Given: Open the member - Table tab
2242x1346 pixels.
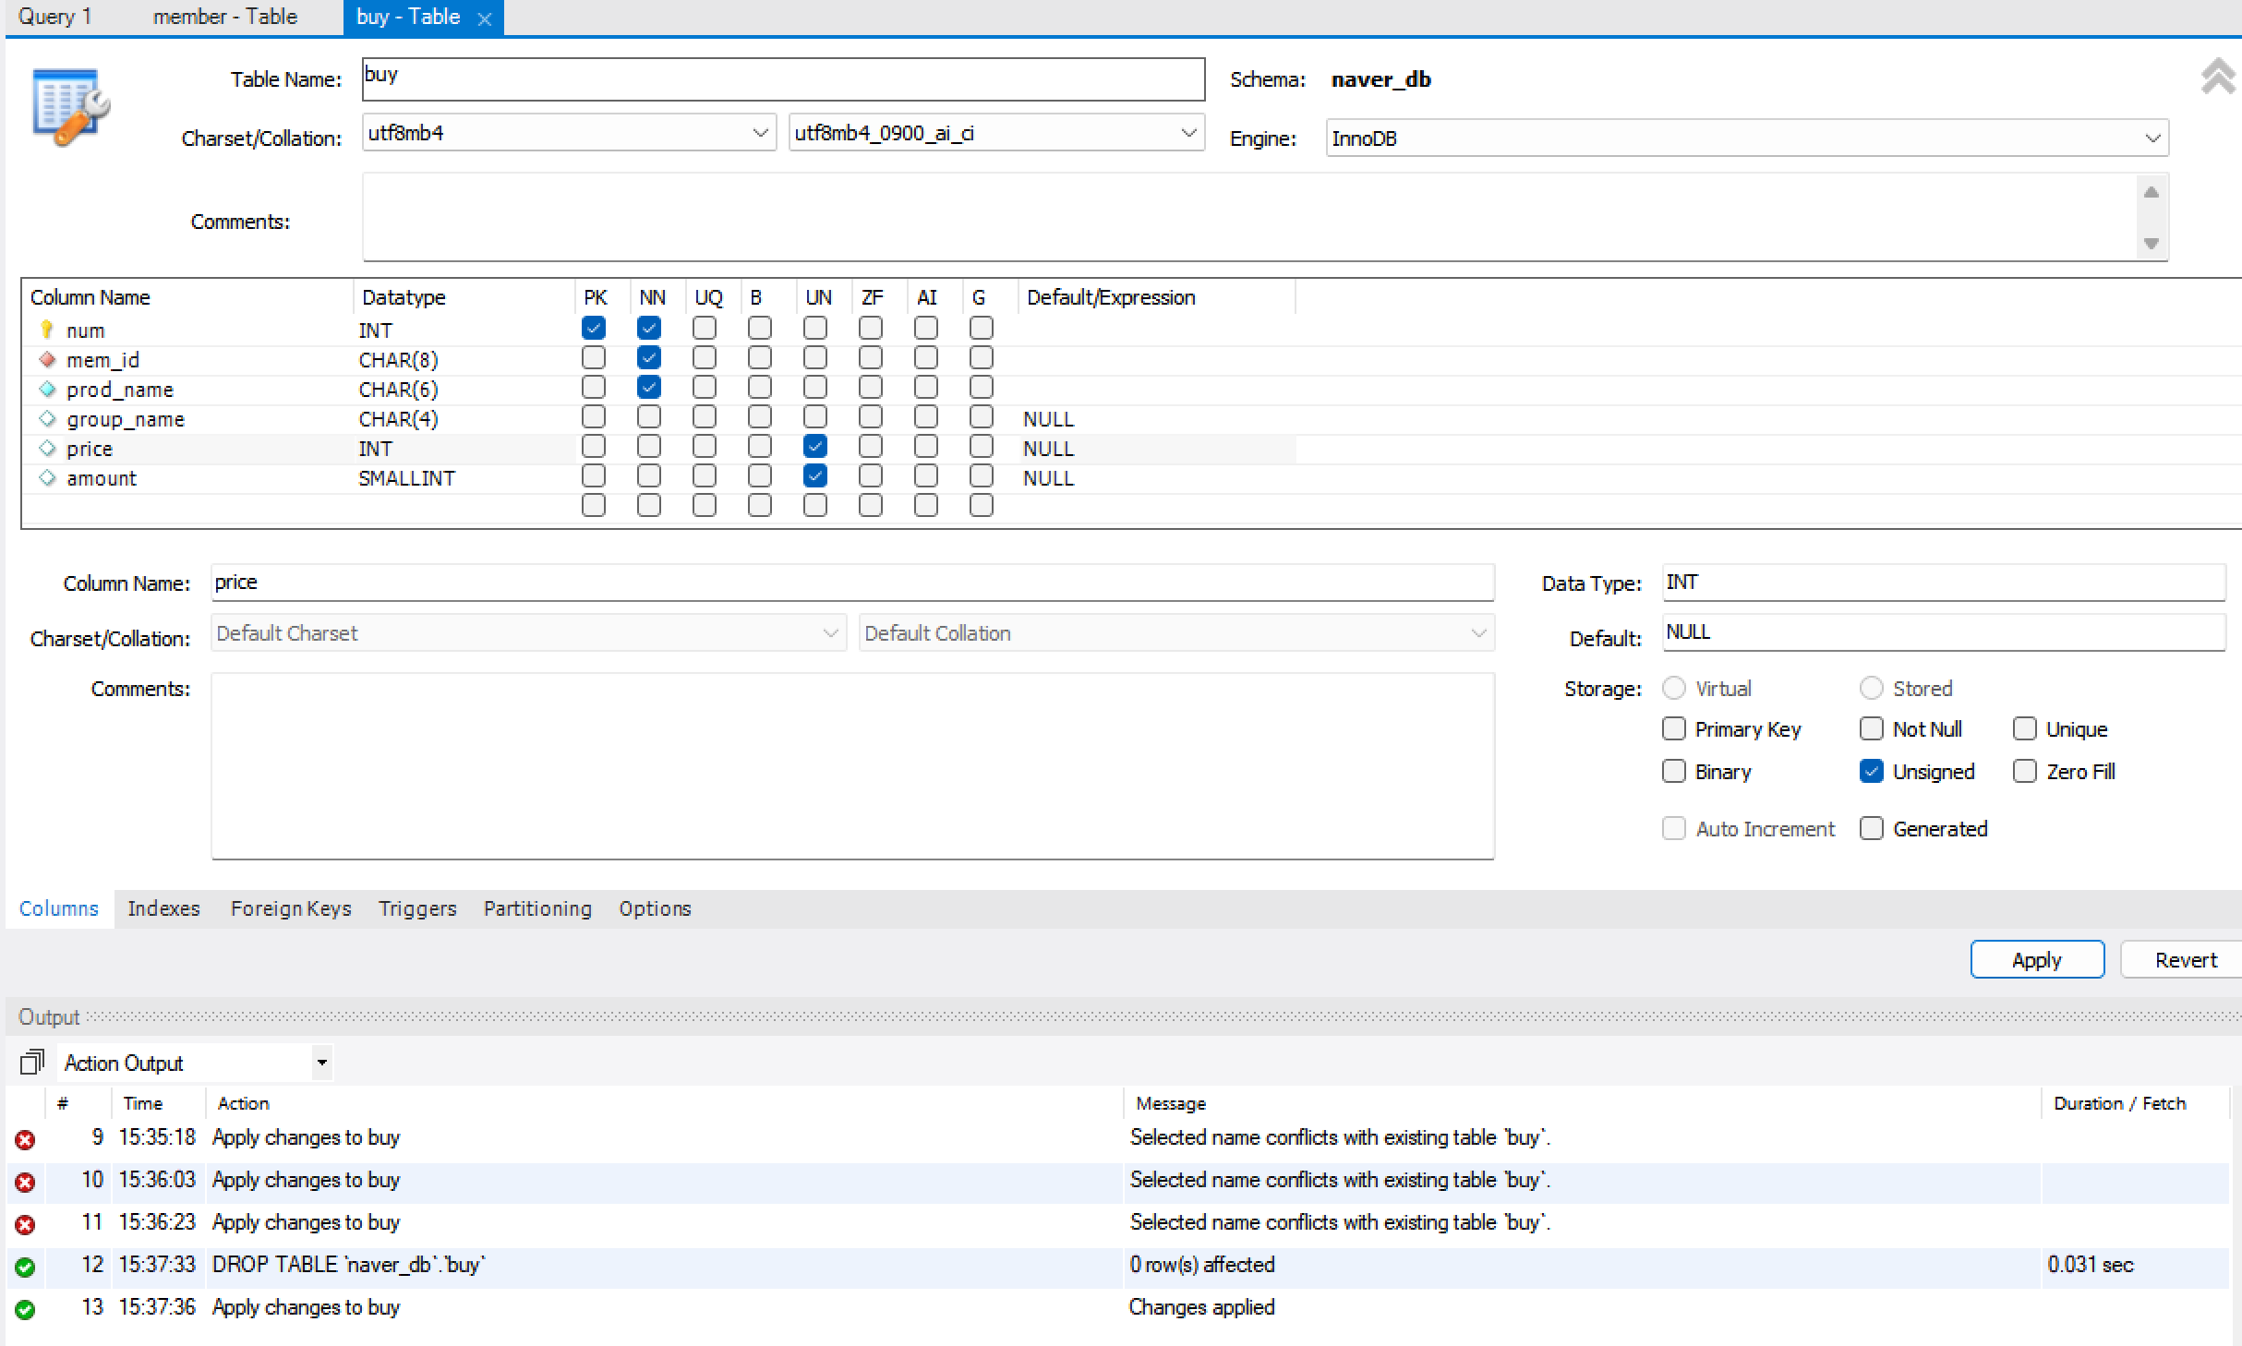Looking at the screenshot, I should pos(224,17).
